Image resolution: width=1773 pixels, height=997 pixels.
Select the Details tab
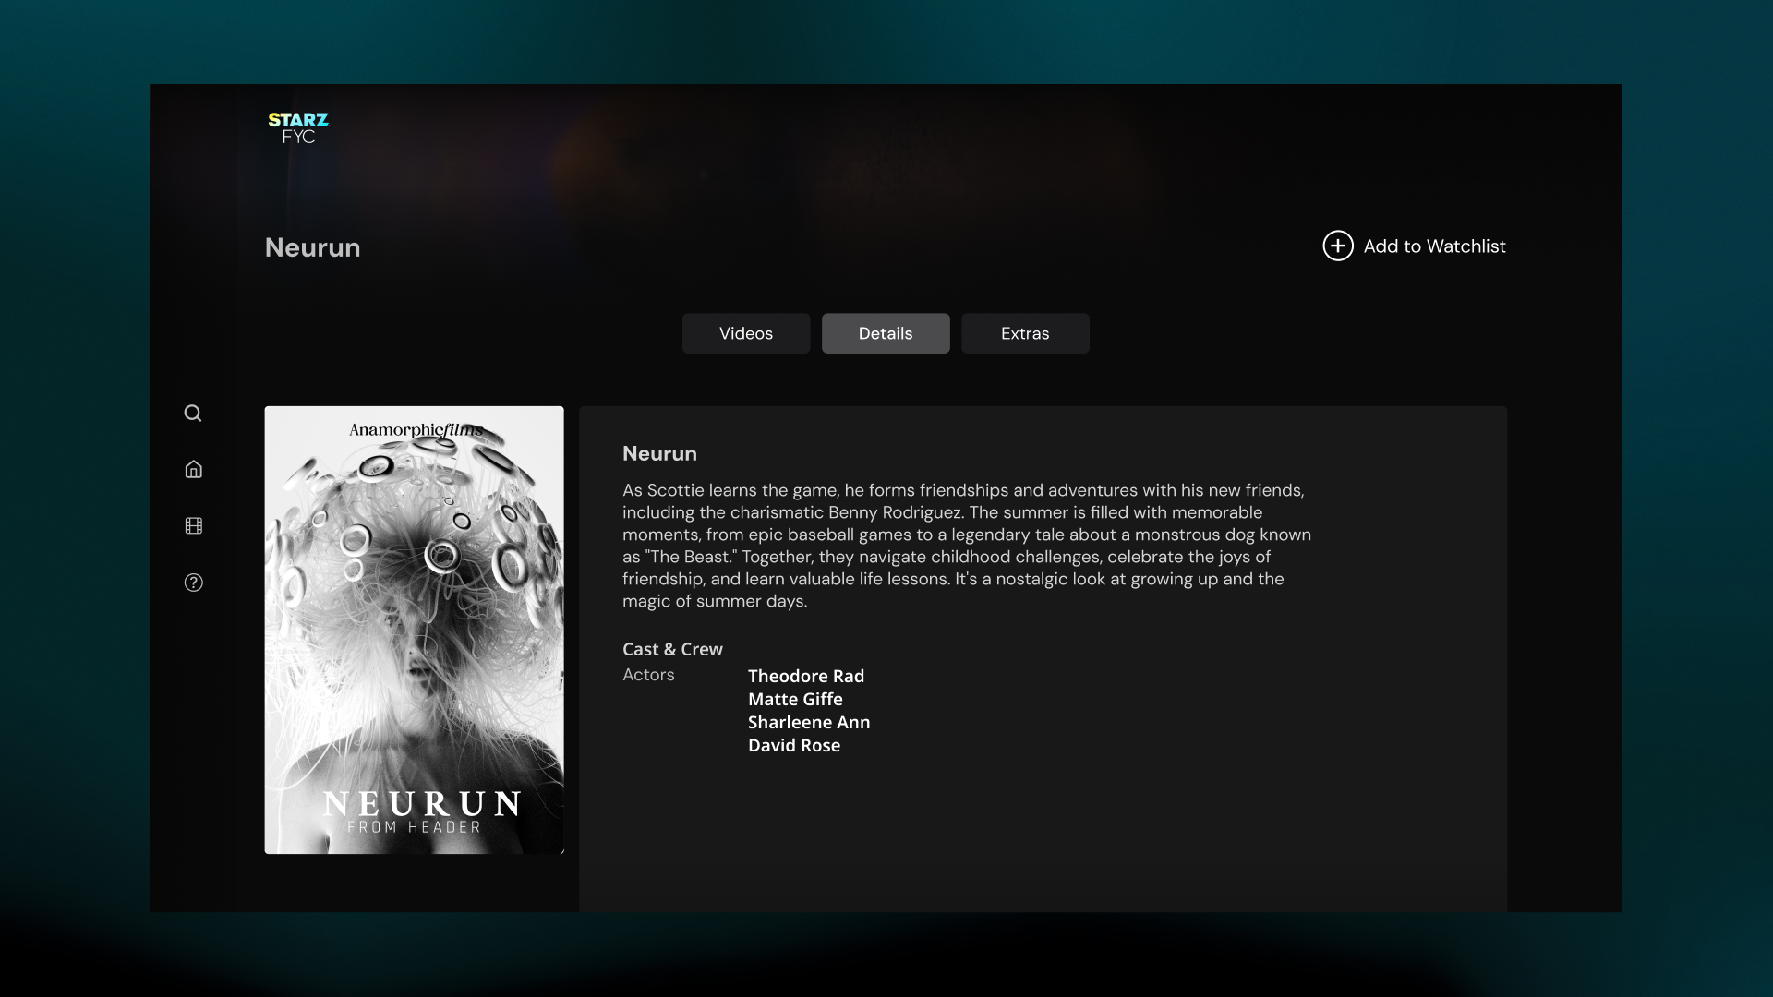pyautogui.click(x=886, y=333)
